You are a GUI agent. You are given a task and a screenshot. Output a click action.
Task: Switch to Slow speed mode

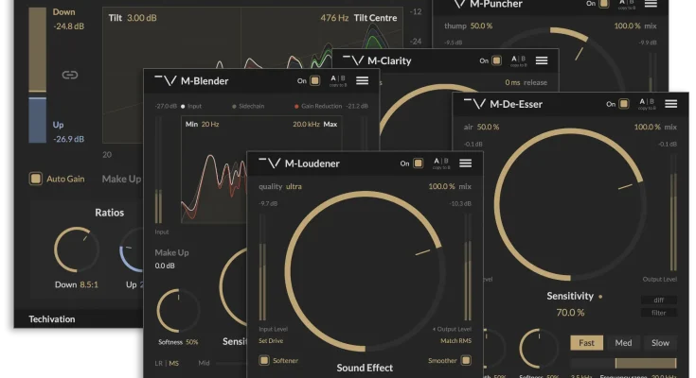[660, 343]
